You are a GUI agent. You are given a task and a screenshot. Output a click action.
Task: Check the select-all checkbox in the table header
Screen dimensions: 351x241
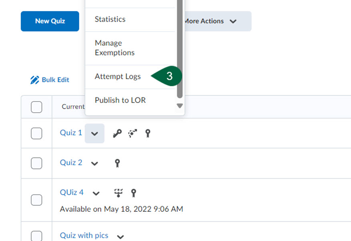[x=36, y=107]
